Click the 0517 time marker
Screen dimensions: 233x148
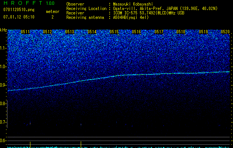click(x=159, y=32)
